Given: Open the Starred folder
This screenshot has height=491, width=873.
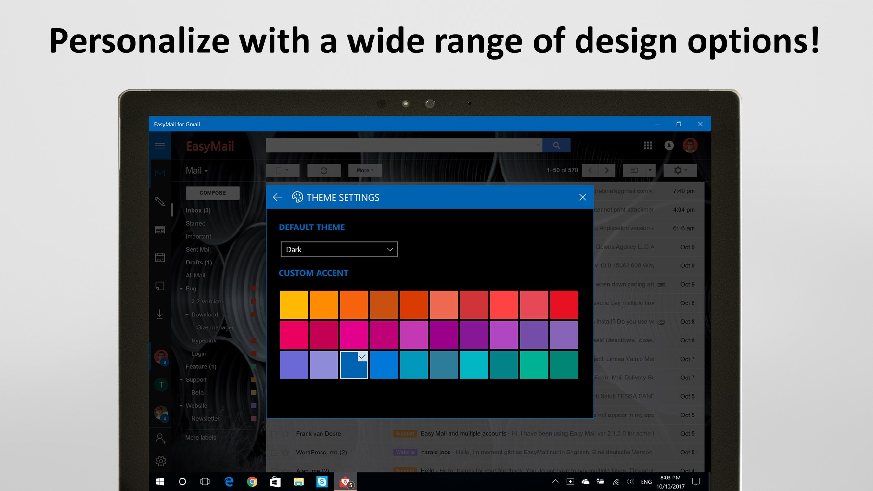Looking at the screenshot, I should pyautogui.click(x=195, y=223).
